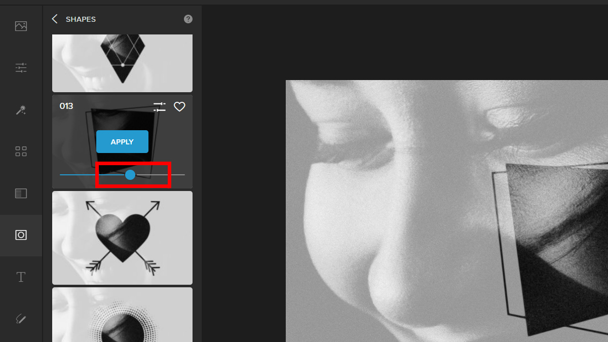Open the image manager icon in sidebar
This screenshot has width=608, height=342.
click(21, 26)
